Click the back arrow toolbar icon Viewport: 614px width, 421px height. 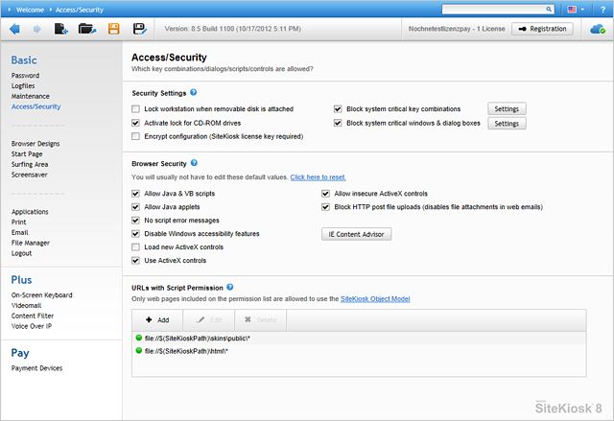[14, 29]
